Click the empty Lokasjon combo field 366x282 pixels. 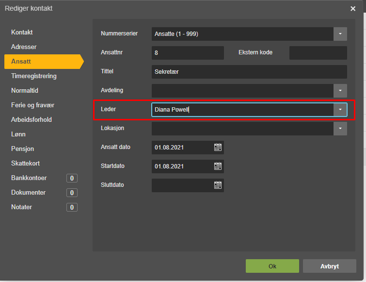click(242, 129)
